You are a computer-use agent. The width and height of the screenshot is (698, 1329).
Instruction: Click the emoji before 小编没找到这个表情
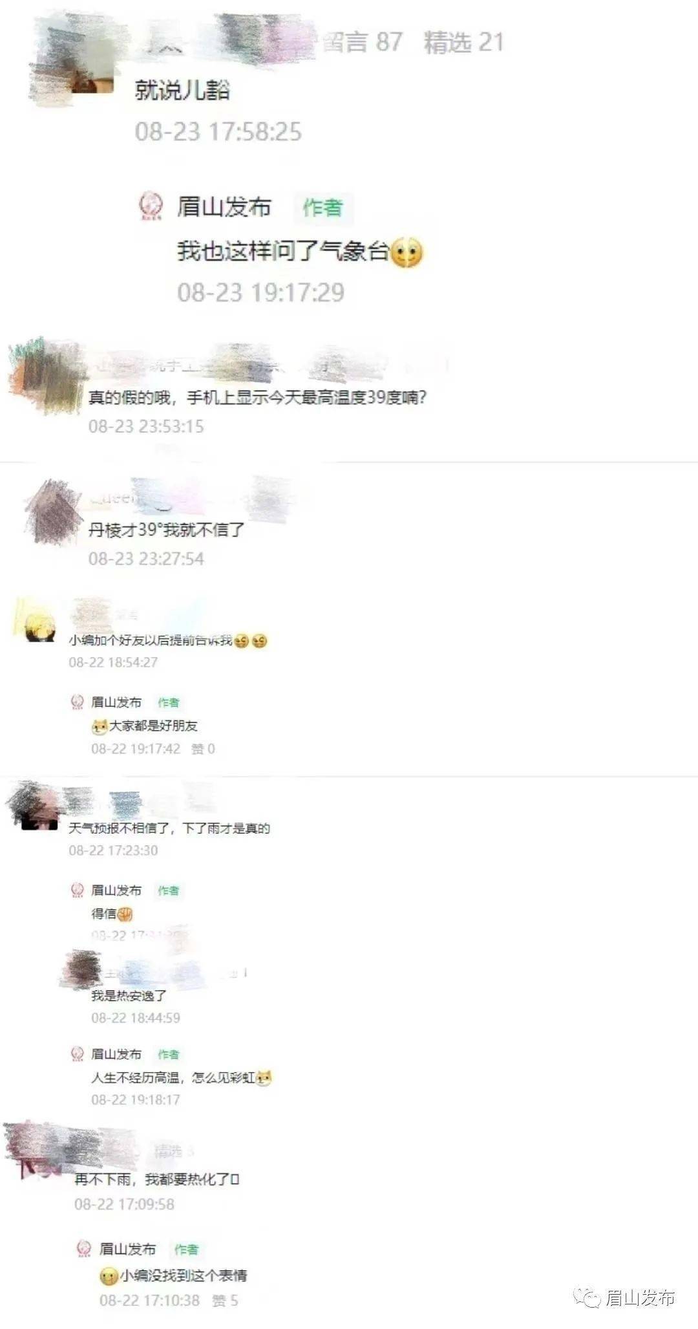[109, 1276]
